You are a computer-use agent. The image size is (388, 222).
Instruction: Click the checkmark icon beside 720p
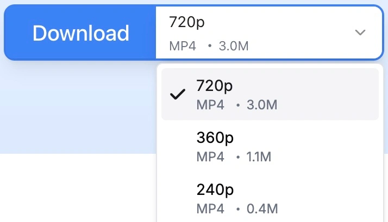click(x=177, y=94)
